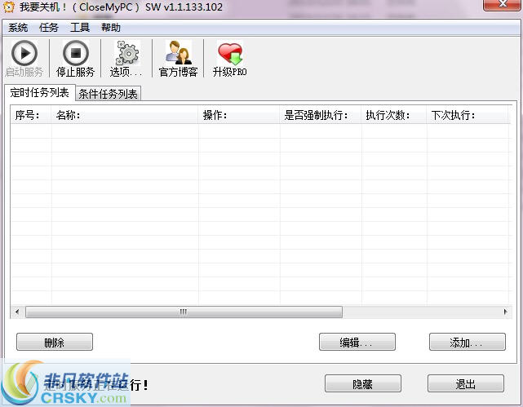
Task: Open the Tools (工具) menu
Action: 80,28
